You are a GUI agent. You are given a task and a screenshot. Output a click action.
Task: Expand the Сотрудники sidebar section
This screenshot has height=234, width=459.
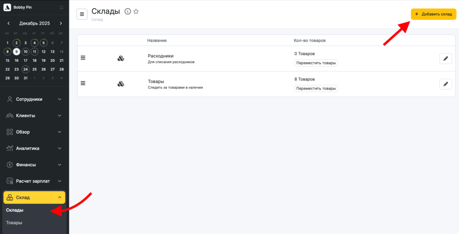[34, 99]
